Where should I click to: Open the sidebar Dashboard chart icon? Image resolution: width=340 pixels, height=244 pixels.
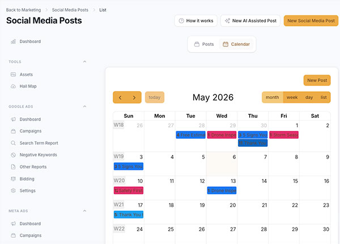point(13,41)
